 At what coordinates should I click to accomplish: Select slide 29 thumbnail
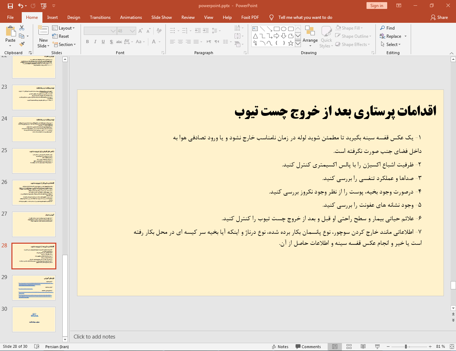point(34,288)
